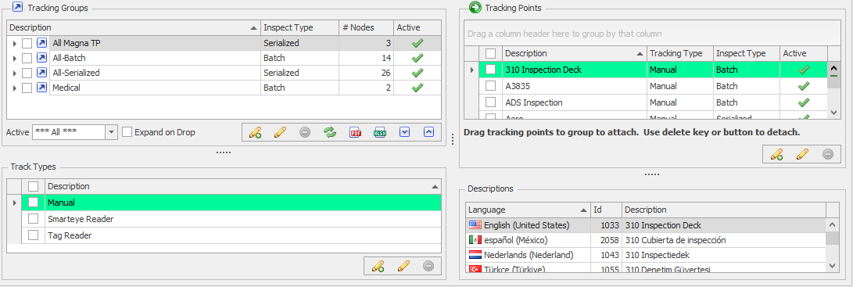Click the edit pencil in Tracking Groups toolbar
The width and height of the screenshot is (853, 287).
click(x=280, y=132)
